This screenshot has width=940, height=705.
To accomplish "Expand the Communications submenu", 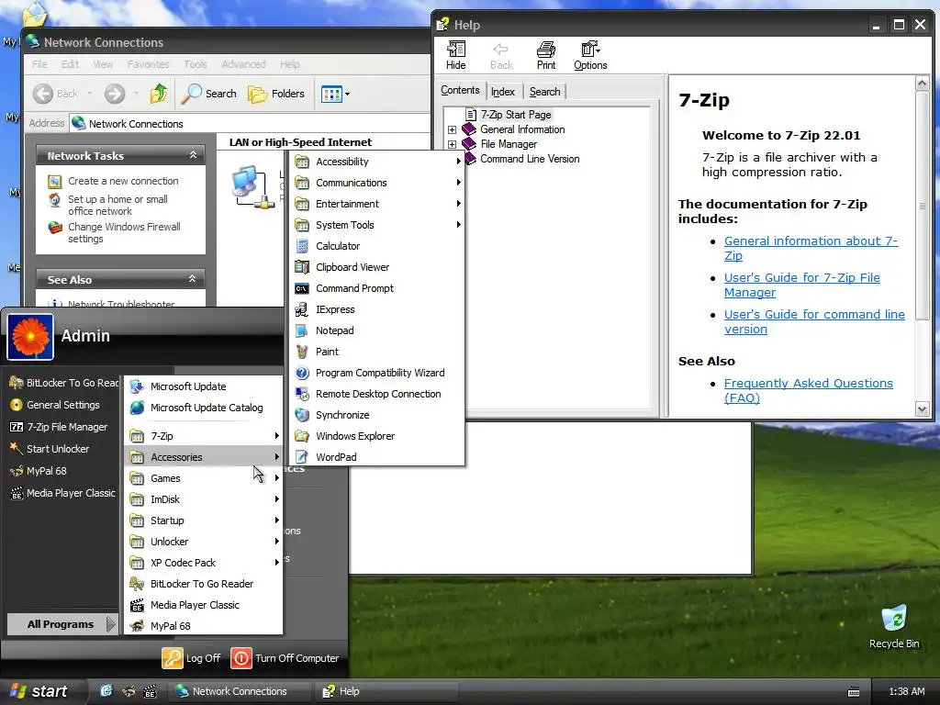I will point(376,183).
